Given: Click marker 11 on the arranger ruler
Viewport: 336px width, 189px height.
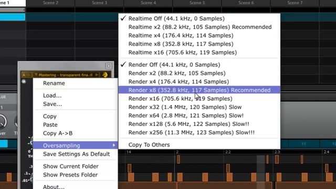Looking at the screenshot, I should (303, 144).
